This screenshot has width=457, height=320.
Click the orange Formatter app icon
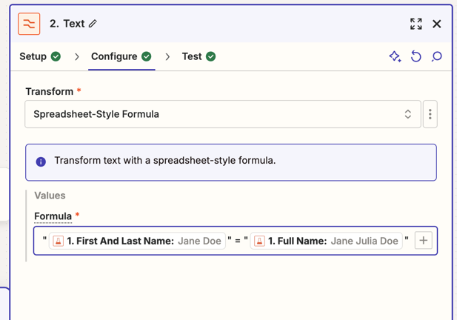pyautogui.click(x=29, y=24)
